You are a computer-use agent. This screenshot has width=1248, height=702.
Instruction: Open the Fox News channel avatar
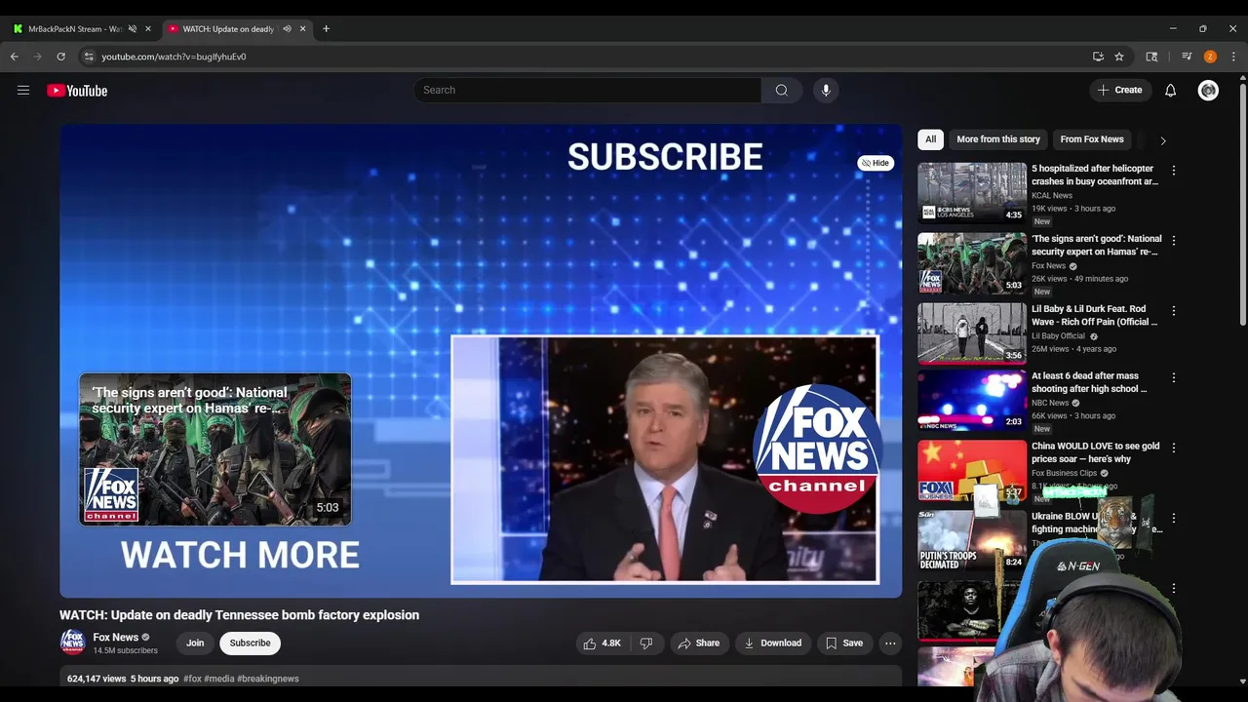tap(73, 642)
